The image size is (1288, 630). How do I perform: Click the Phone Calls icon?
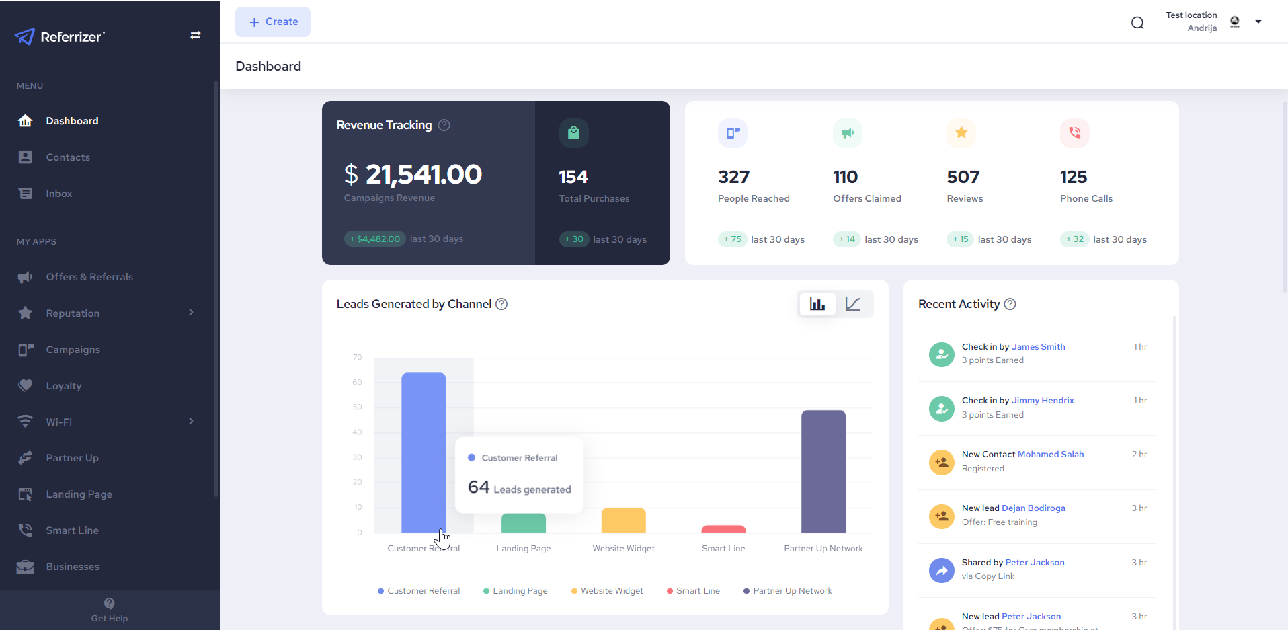pyautogui.click(x=1075, y=133)
